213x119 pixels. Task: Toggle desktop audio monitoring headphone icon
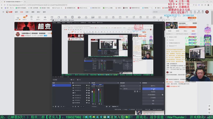[x=95, y=104]
